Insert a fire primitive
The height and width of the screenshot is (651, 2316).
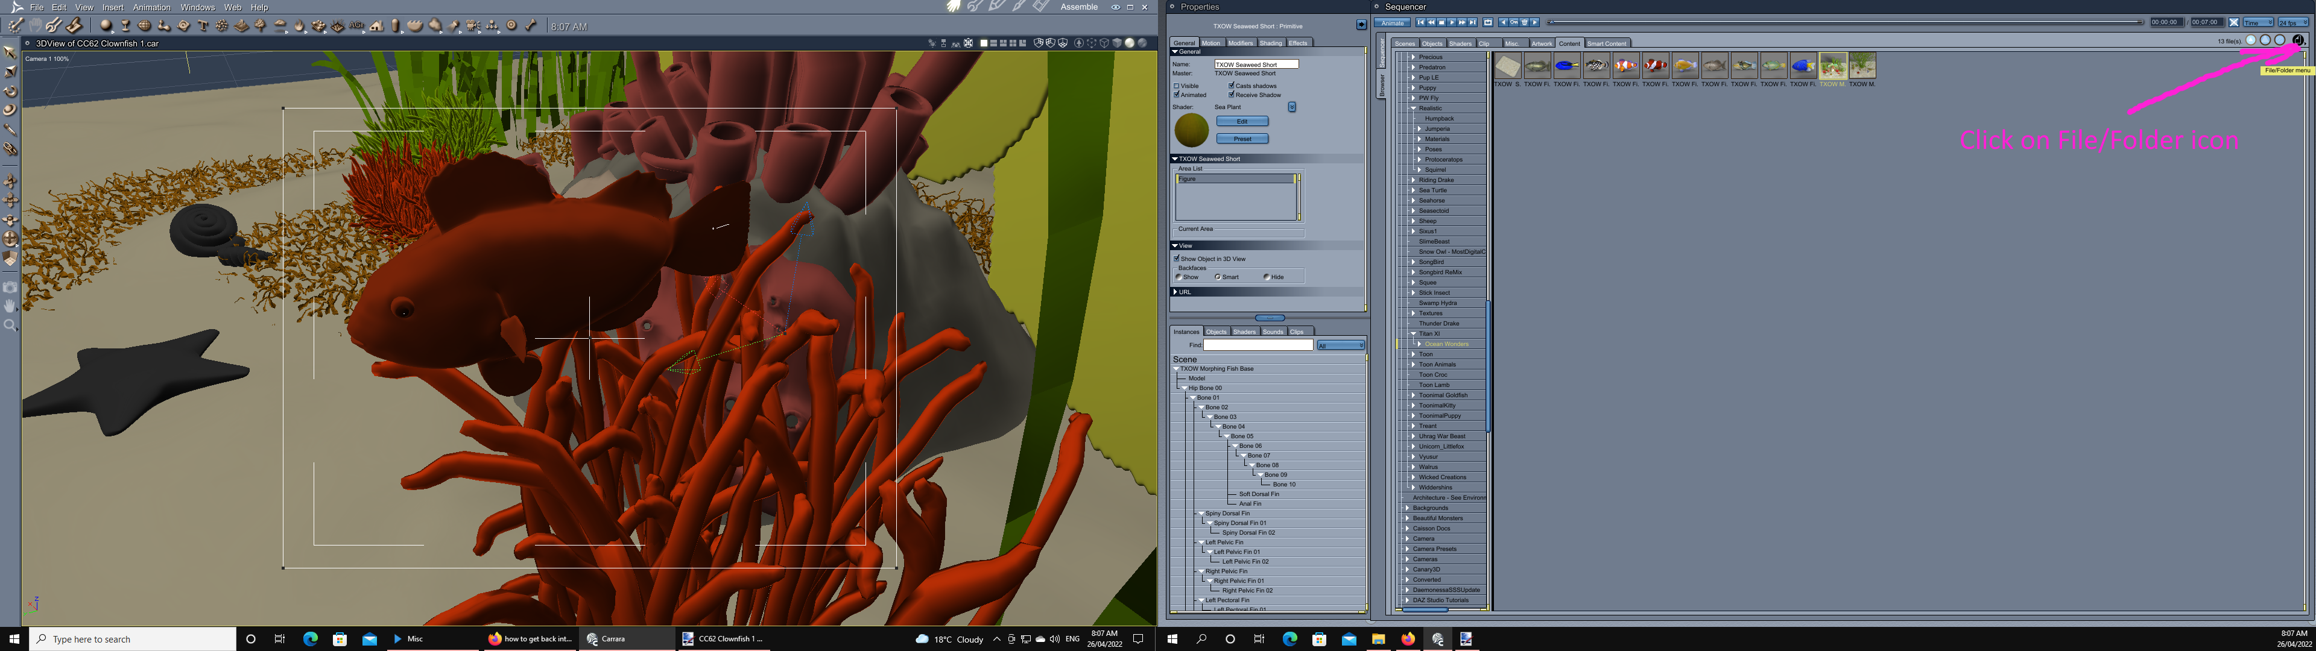coord(299,26)
